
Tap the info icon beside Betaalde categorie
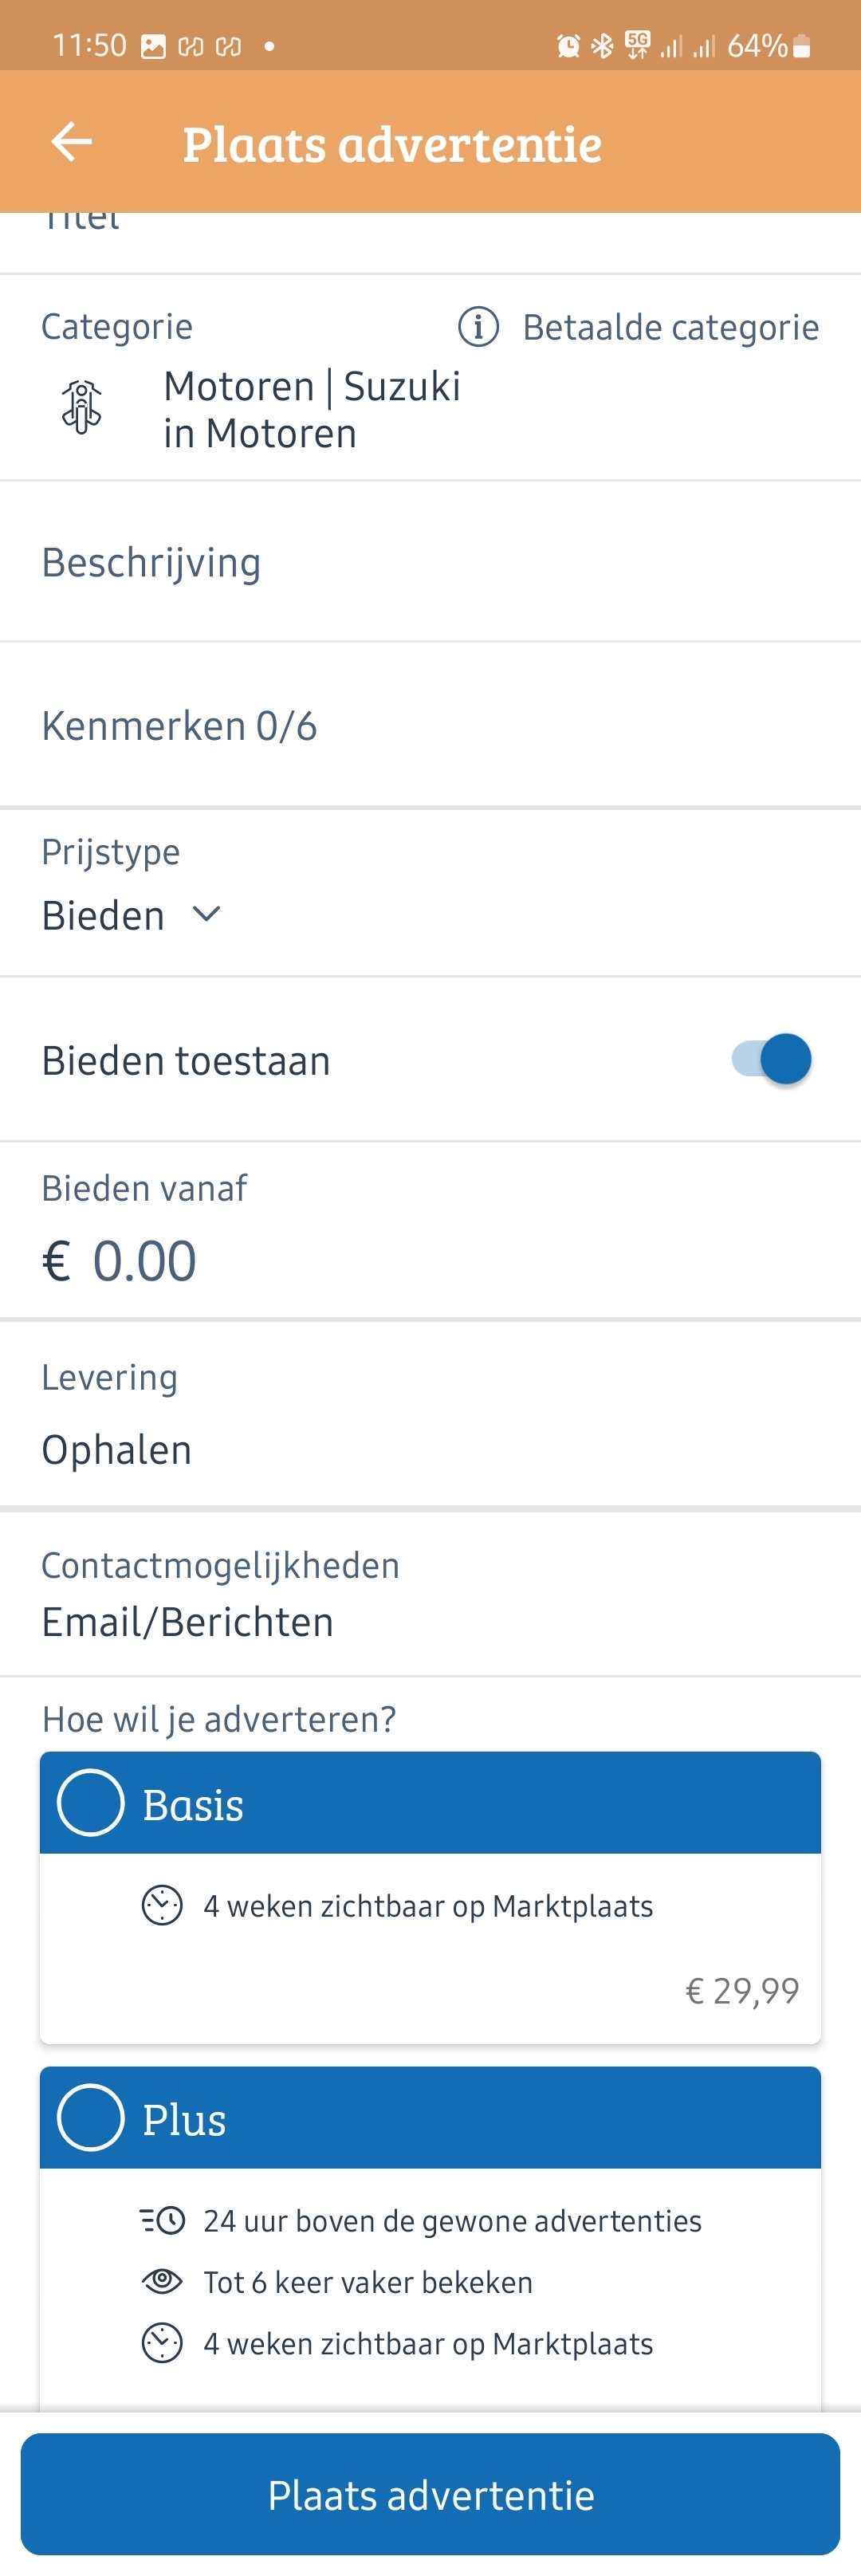point(478,326)
